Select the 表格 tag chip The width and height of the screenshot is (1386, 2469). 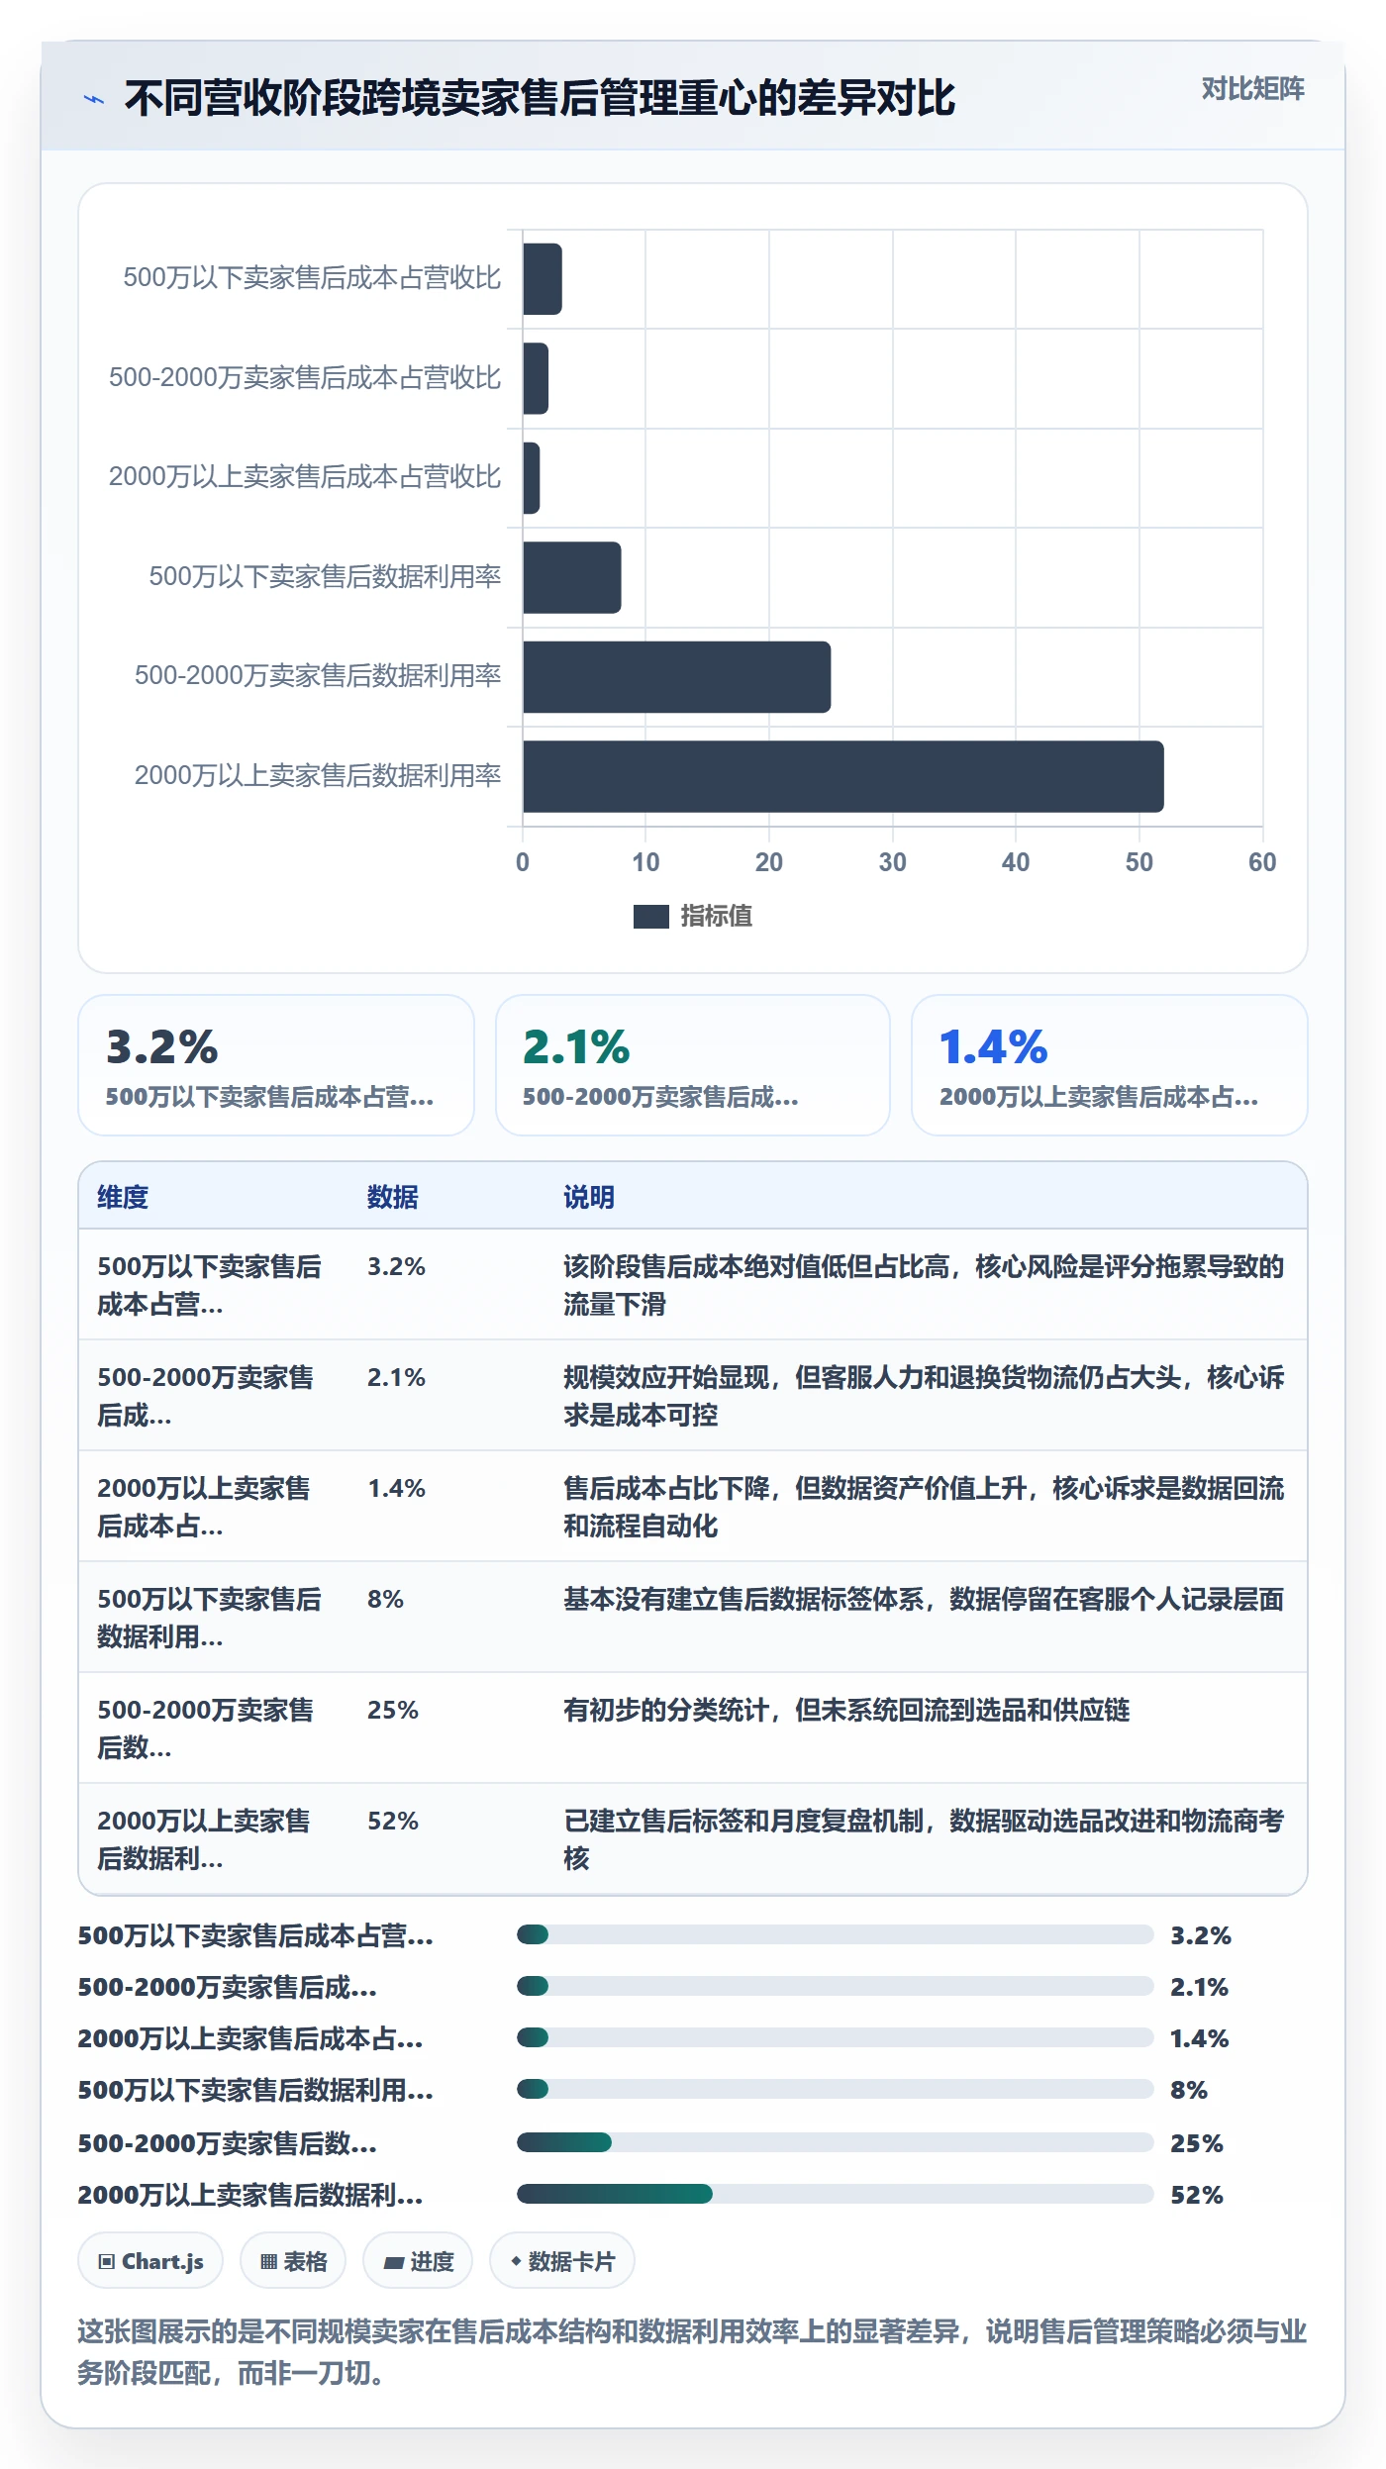pyautogui.click(x=293, y=2261)
